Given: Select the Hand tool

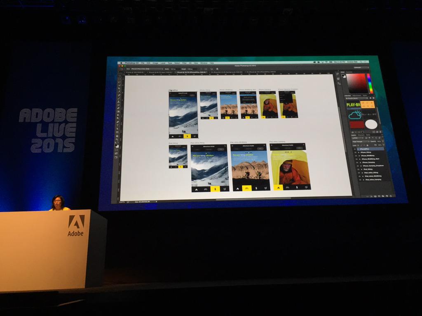Looking at the screenshot, I should [117, 136].
